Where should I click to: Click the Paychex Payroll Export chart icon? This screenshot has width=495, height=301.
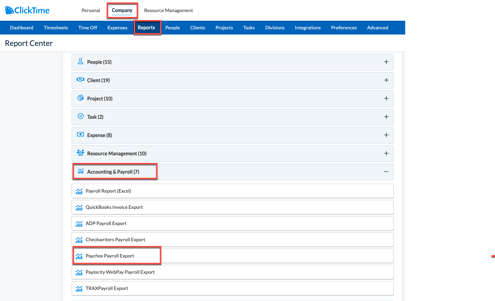pyautogui.click(x=79, y=256)
